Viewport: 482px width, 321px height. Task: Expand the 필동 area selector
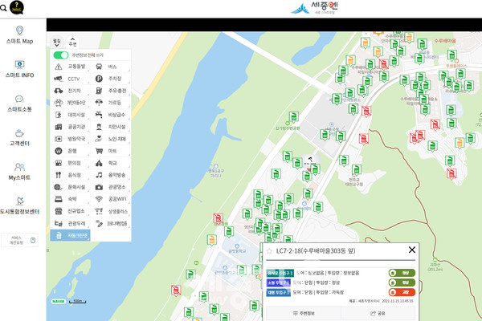pyautogui.click(x=57, y=41)
